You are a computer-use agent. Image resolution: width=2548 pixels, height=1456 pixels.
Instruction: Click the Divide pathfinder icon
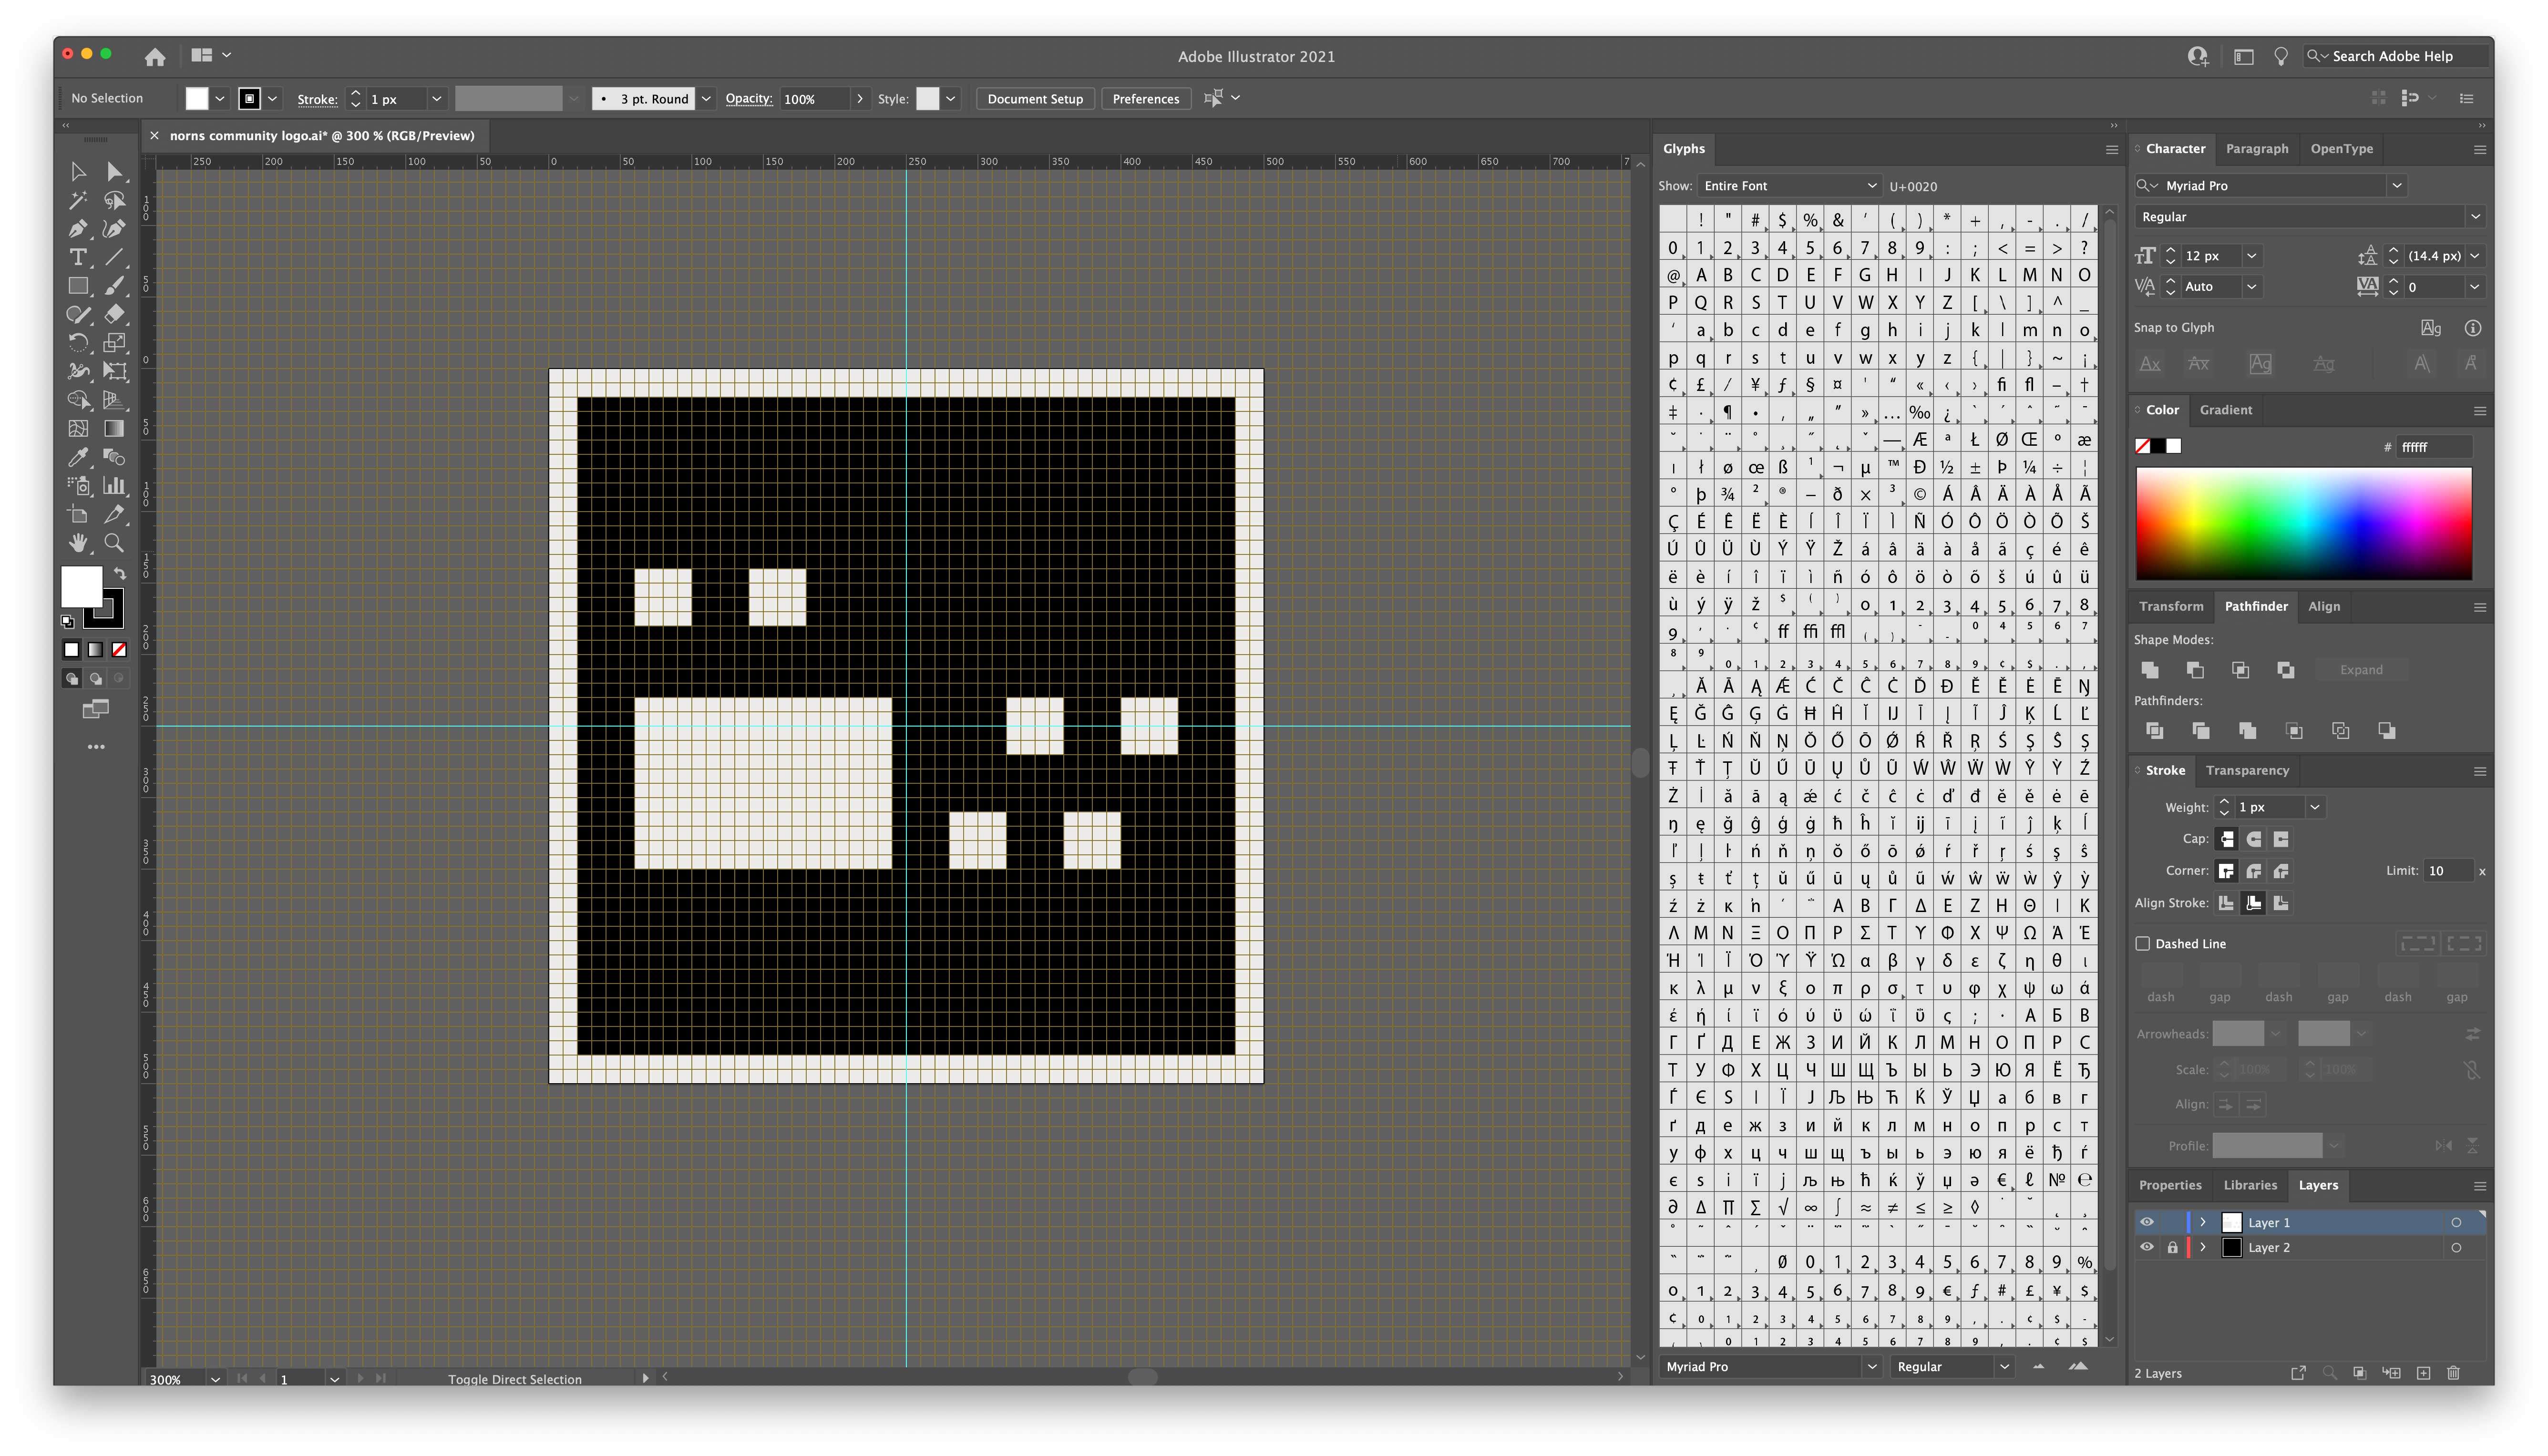pos(2155,731)
